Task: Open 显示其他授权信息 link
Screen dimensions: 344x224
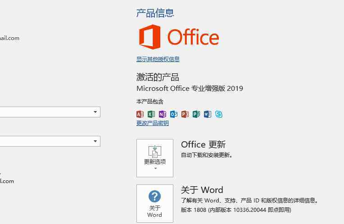Action: tap(158, 59)
